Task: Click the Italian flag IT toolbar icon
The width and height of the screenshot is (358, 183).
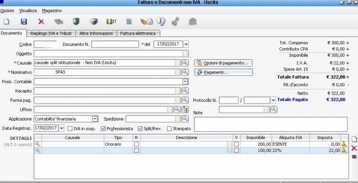Action: click(x=111, y=21)
